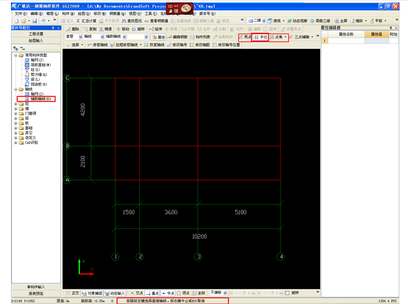Toggle 交点 intersection snap

click(137, 293)
